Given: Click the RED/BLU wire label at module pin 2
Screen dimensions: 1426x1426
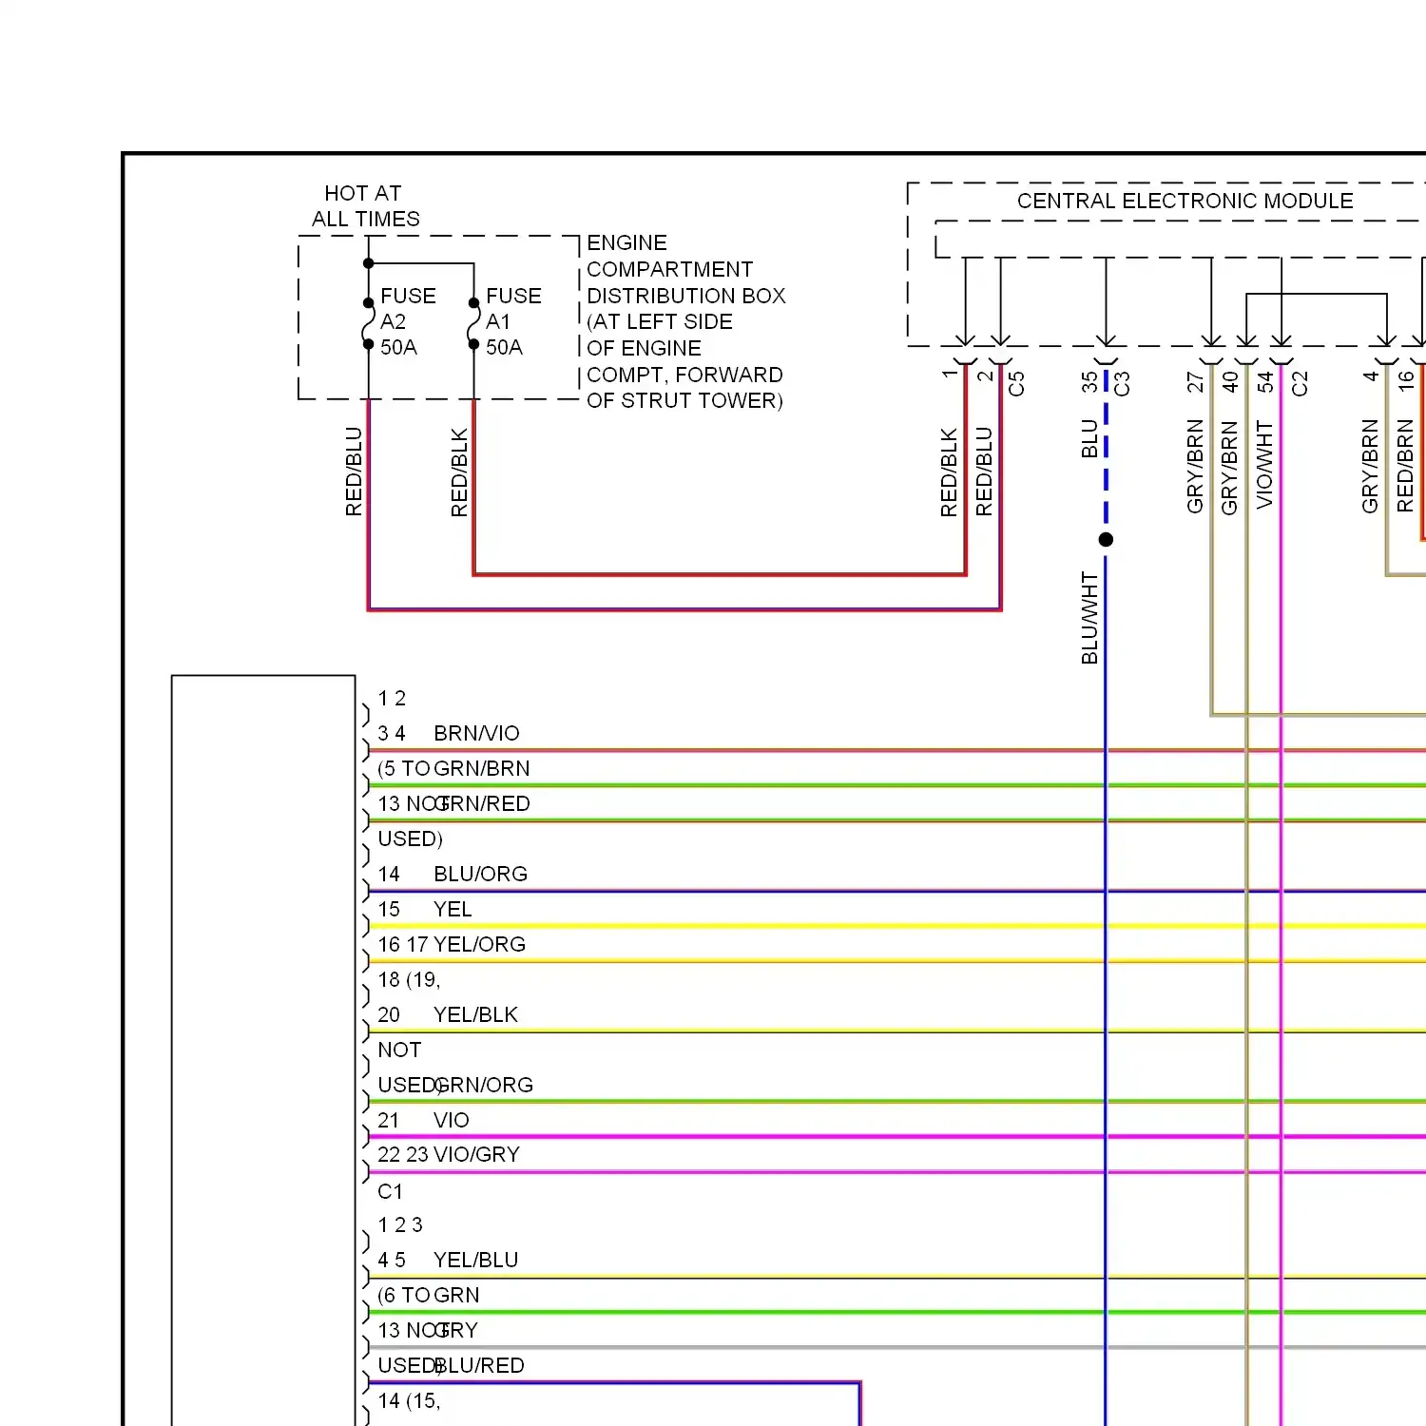Looking at the screenshot, I should tap(984, 472).
